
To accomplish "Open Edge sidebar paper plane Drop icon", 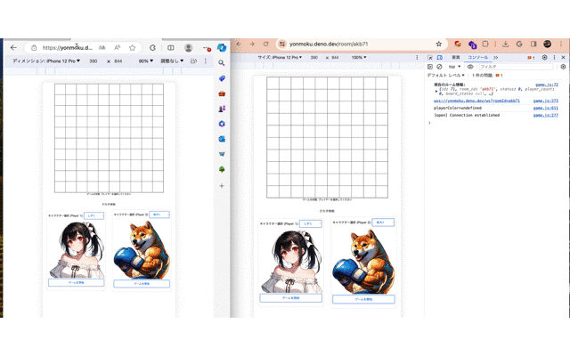I will pos(222,154).
